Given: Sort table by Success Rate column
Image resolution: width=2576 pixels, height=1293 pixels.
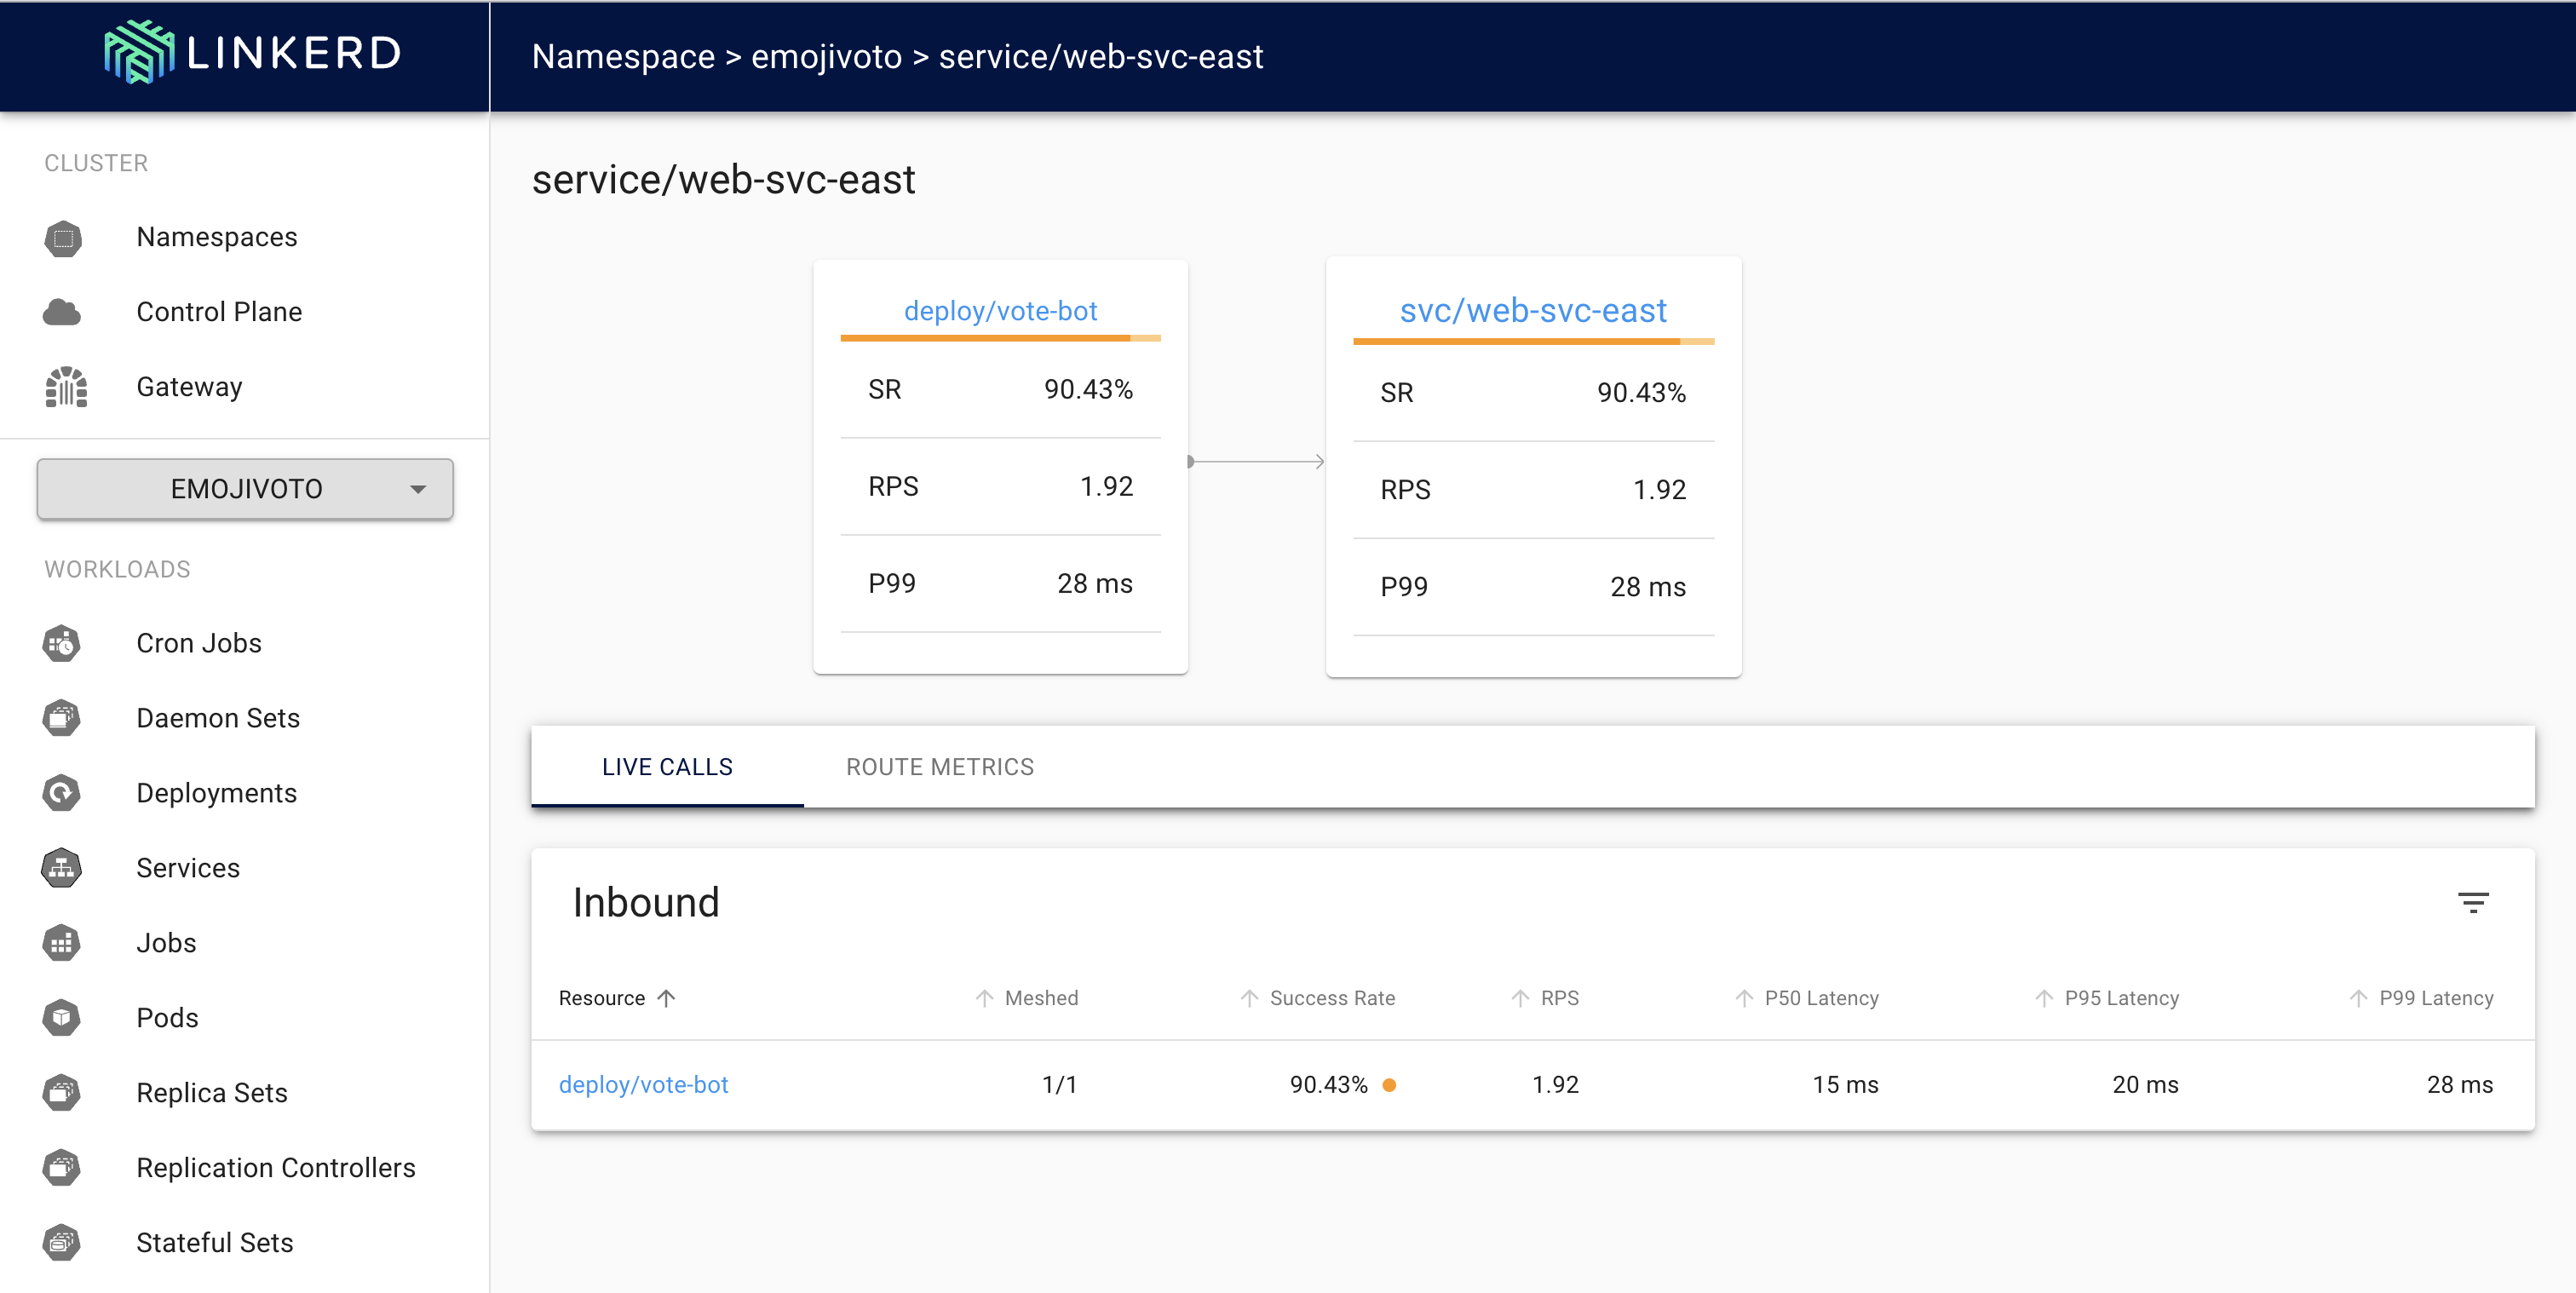Looking at the screenshot, I should (1331, 998).
